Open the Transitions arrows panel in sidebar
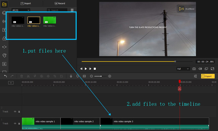Viewport: 218px width, 131px height. click(x=4, y=47)
